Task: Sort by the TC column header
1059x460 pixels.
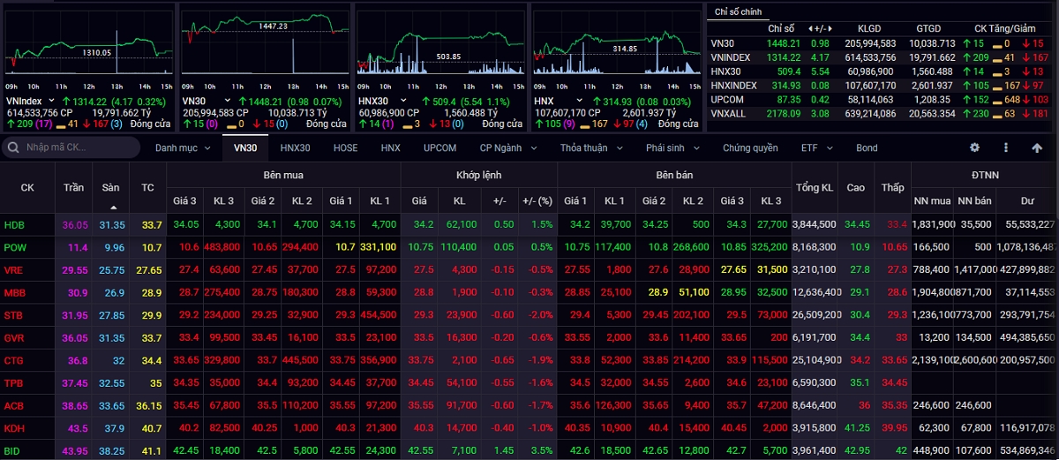Action: (147, 187)
